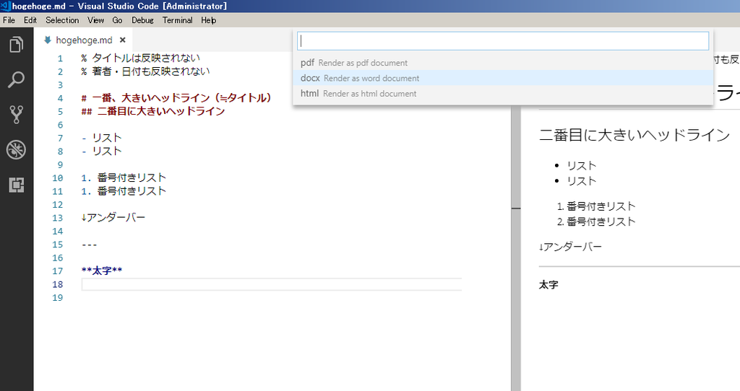This screenshot has width=740, height=391.
Task: Click the '% タイトルは反映されない' line
Action: click(x=141, y=58)
